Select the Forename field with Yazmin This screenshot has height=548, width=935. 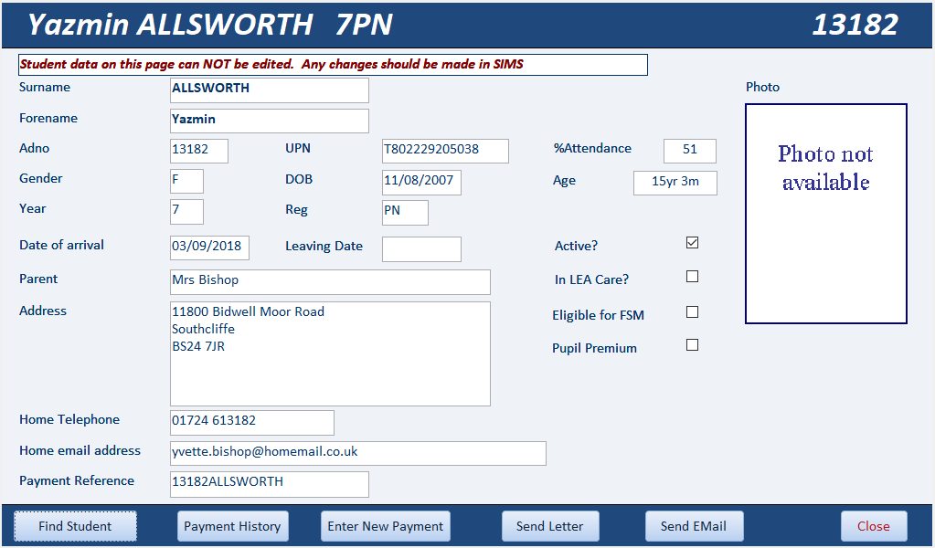(x=270, y=121)
